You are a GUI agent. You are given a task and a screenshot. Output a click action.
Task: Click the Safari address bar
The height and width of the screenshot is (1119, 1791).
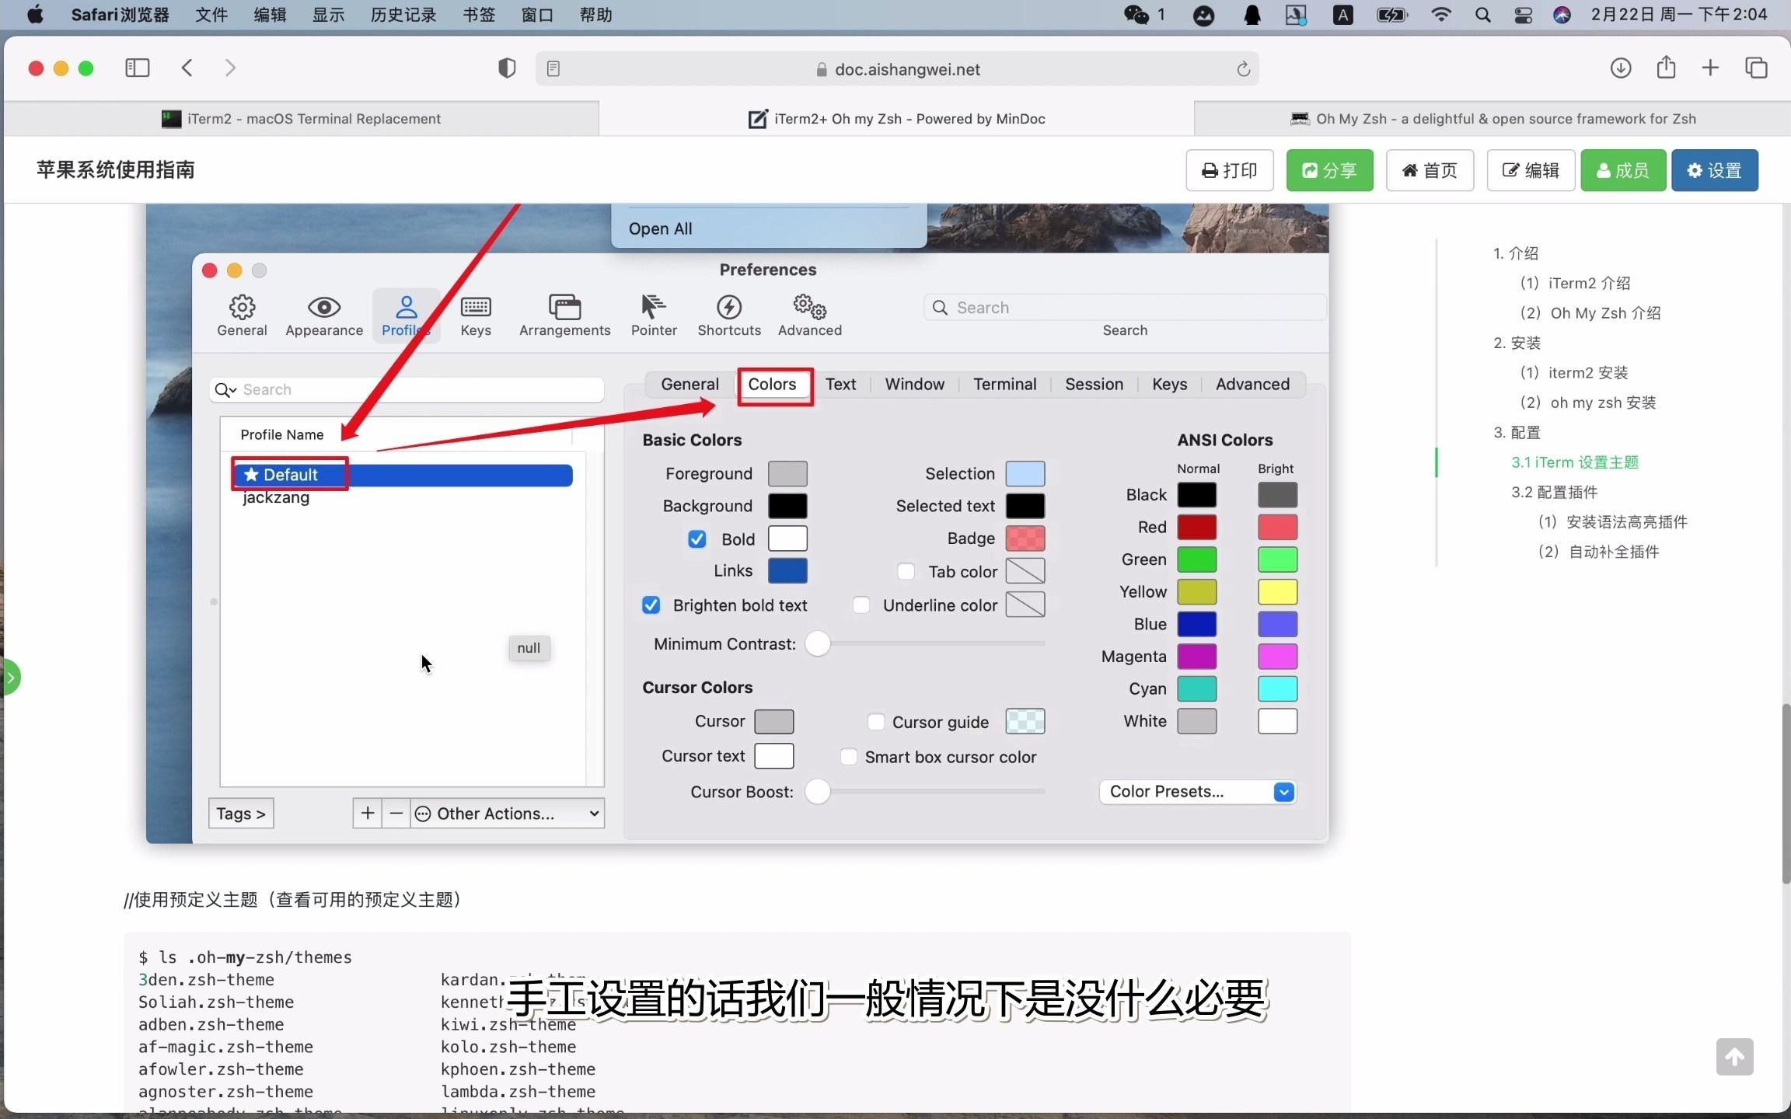[x=898, y=69]
